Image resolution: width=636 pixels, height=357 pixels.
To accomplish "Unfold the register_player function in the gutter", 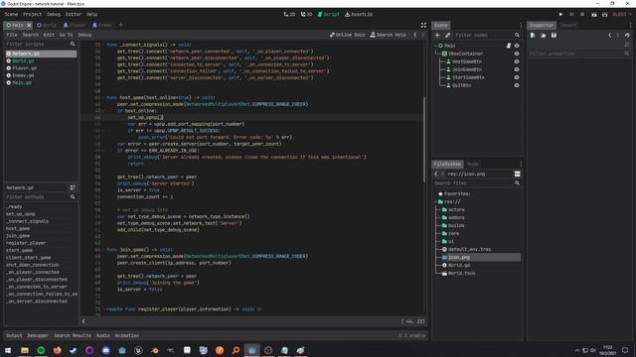I will [x=103, y=309].
